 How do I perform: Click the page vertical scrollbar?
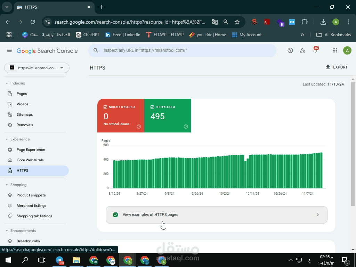coord(353,144)
